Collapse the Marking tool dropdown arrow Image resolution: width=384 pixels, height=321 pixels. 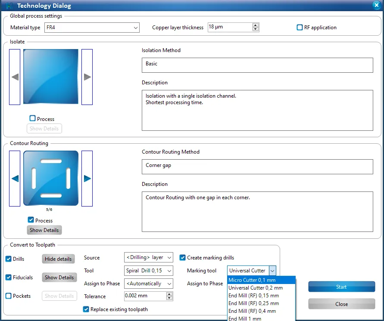pos(272,271)
